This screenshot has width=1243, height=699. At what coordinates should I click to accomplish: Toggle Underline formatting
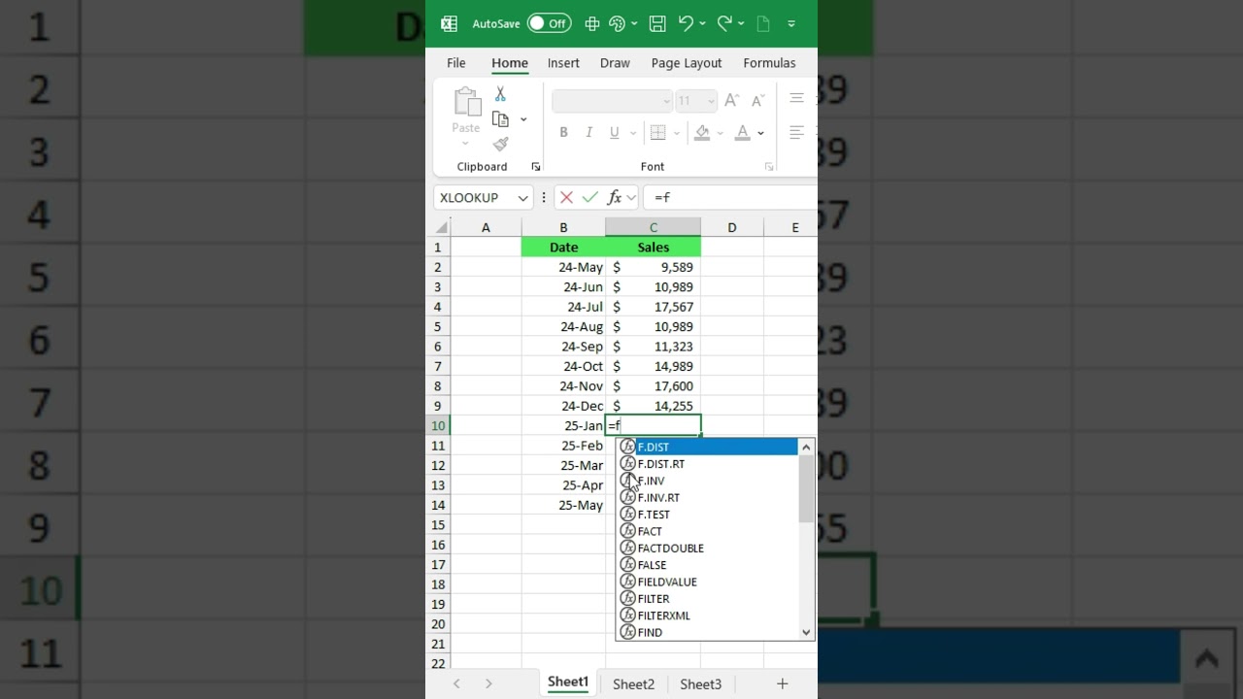614,133
